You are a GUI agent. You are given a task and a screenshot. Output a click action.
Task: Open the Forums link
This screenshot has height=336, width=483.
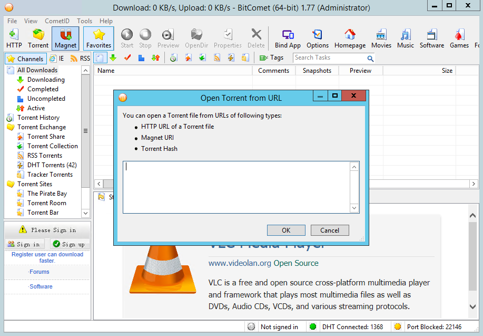tap(39, 272)
